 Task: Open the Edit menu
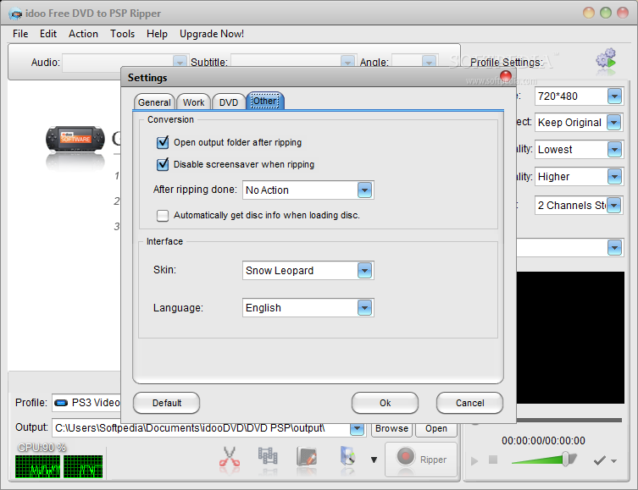pos(48,34)
